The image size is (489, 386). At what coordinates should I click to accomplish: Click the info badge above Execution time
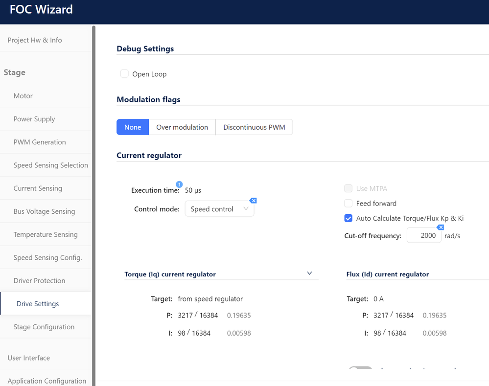[x=179, y=184]
